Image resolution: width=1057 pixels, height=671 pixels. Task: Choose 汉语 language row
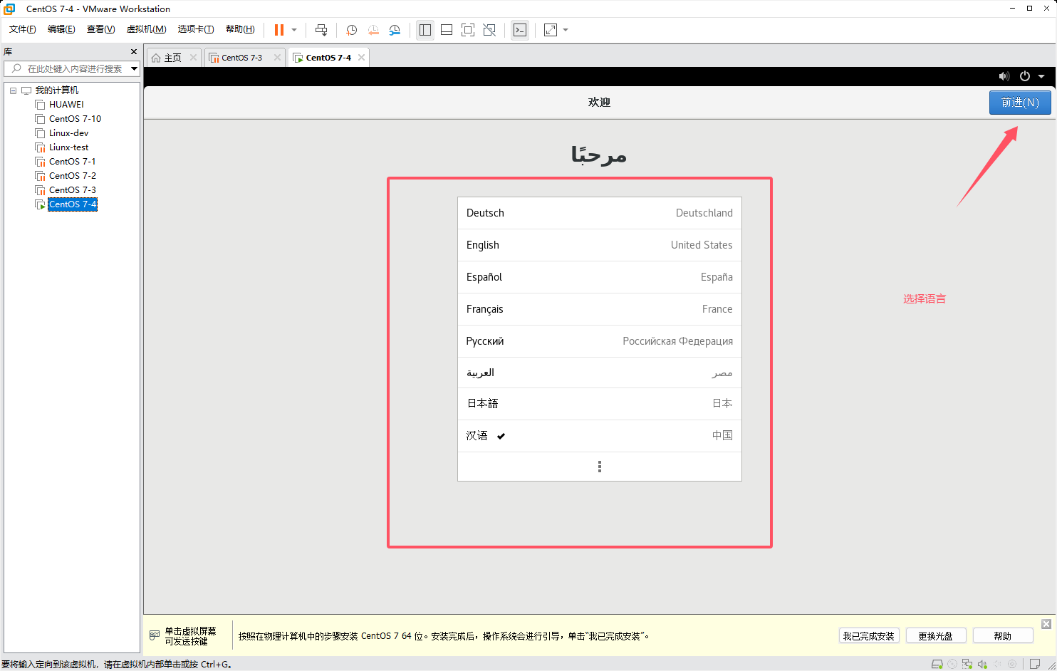coord(600,436)
